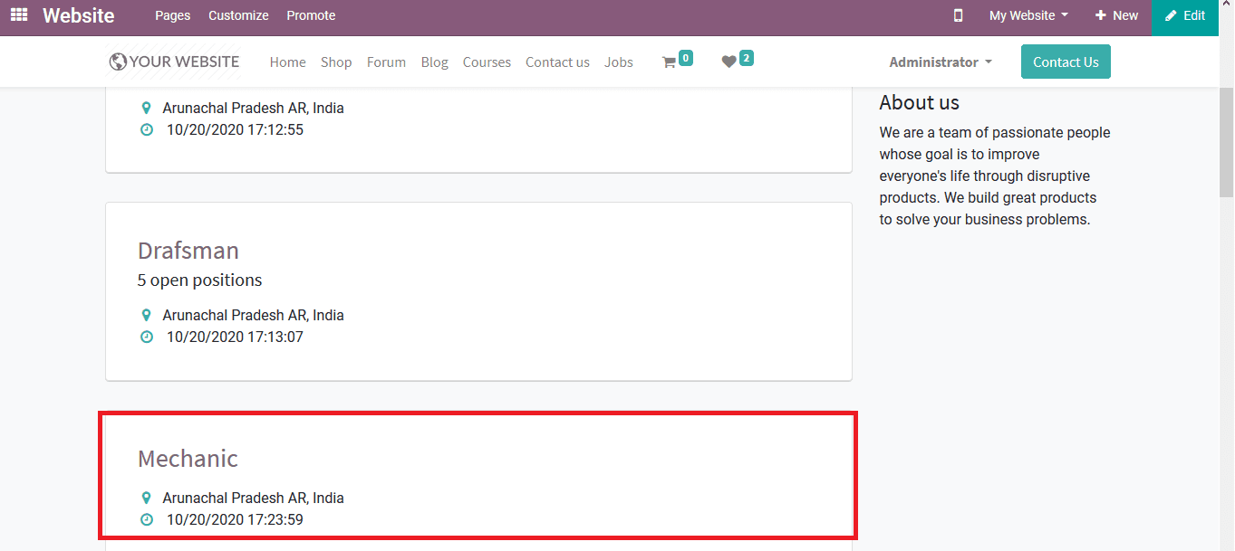Viewport: 1235px width, 551px height.
Task: Click the 10/20/2020 17:12:55 timestamp
Action: click(x=235, y=129)
